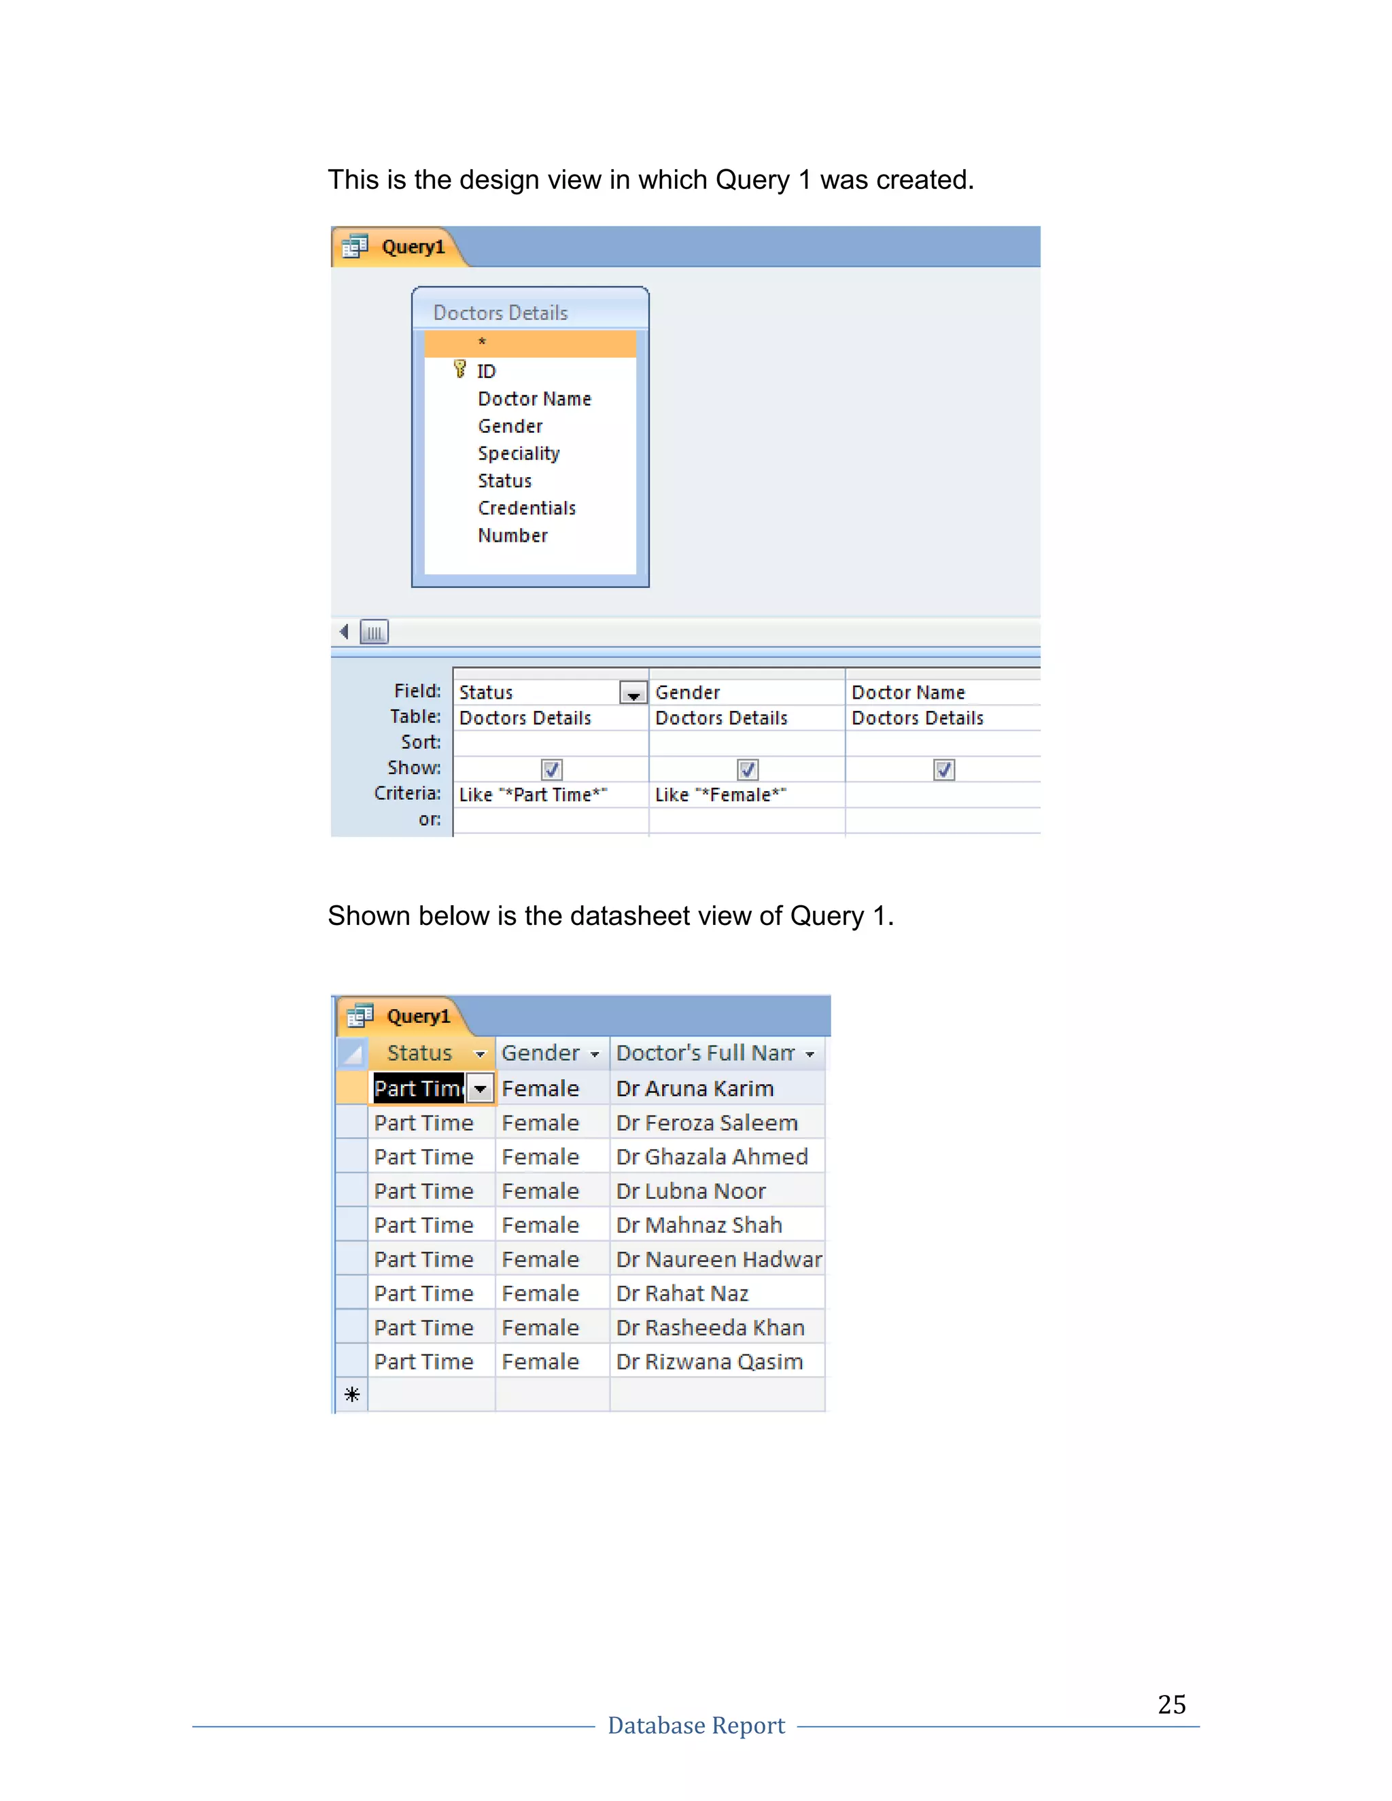
Task: Click the Sort cell under Status column
Action: [x=551, y=743]
